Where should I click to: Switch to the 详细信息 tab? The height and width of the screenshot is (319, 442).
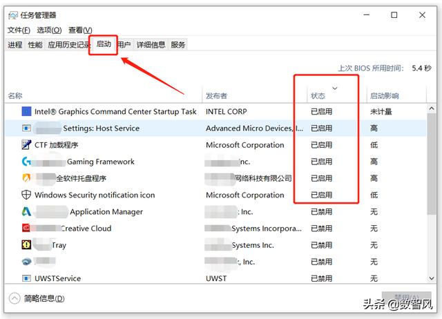151,44
